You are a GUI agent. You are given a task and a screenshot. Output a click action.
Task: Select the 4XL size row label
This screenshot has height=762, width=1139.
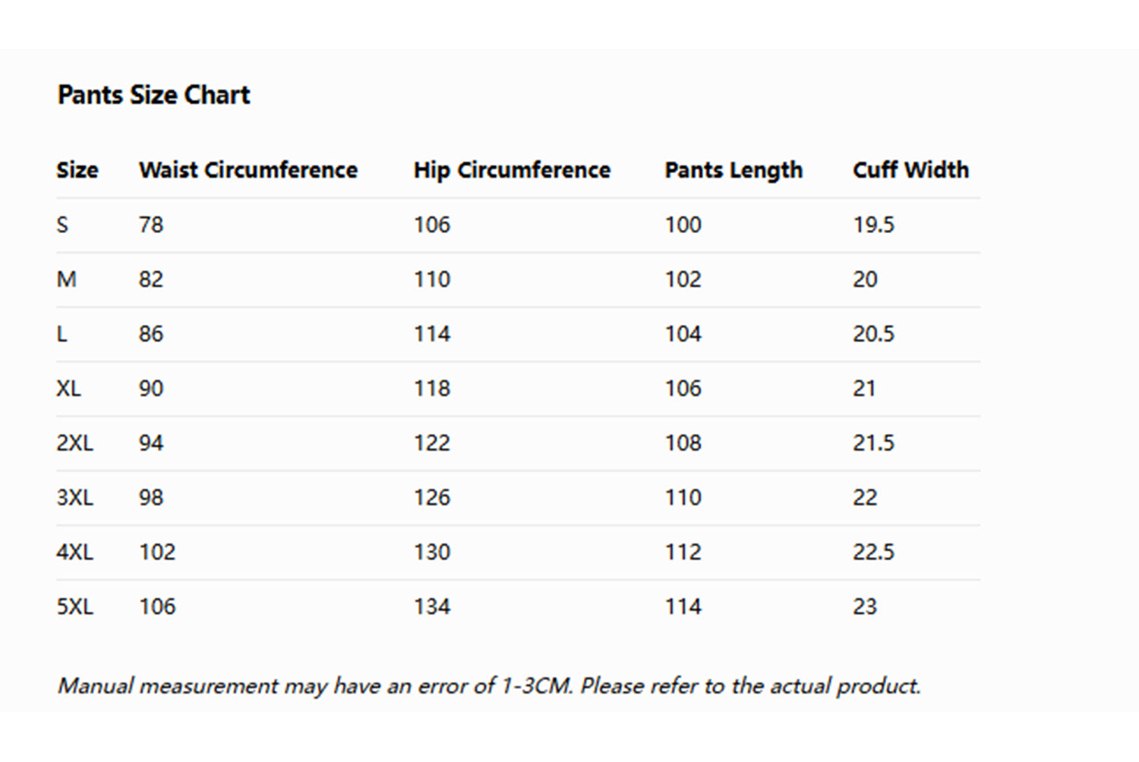pyautogui.click(x=74, y=552)
